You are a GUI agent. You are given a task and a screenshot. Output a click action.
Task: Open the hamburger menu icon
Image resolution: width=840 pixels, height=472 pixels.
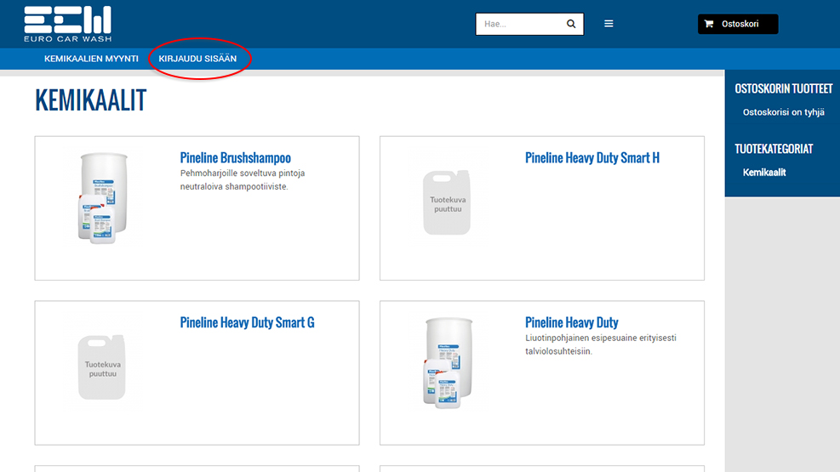pyautogui.click(x=609, y=24)
